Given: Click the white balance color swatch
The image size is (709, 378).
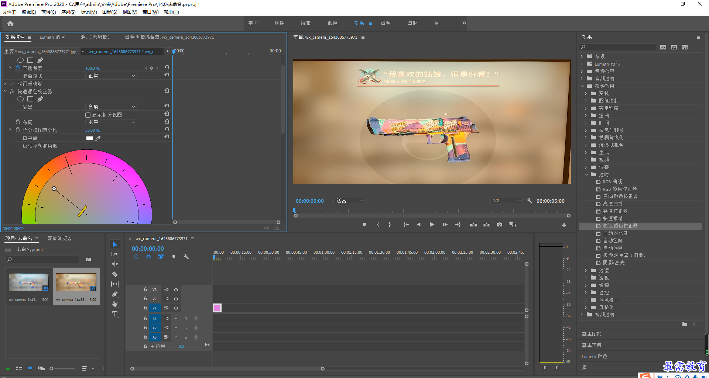Looking at the screenshot, I should (x=90, y=138).
